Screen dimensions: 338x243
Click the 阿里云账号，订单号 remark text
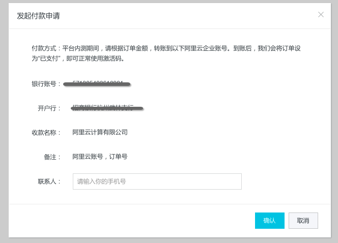100,157
